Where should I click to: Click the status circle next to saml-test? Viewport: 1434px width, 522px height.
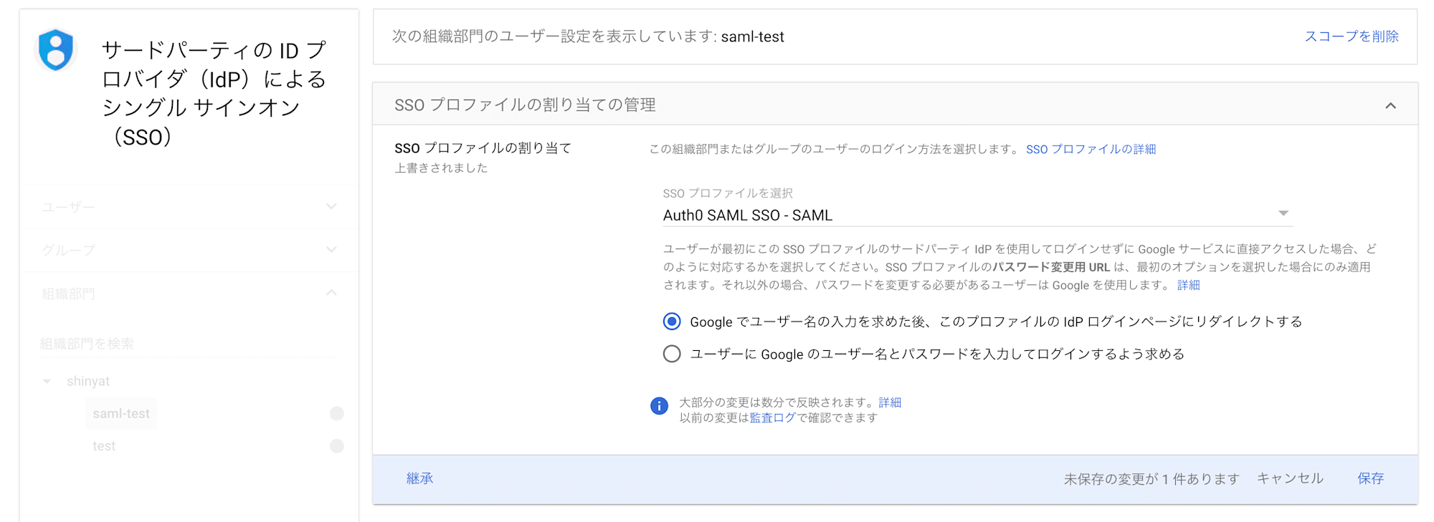(x=336, y=413)
